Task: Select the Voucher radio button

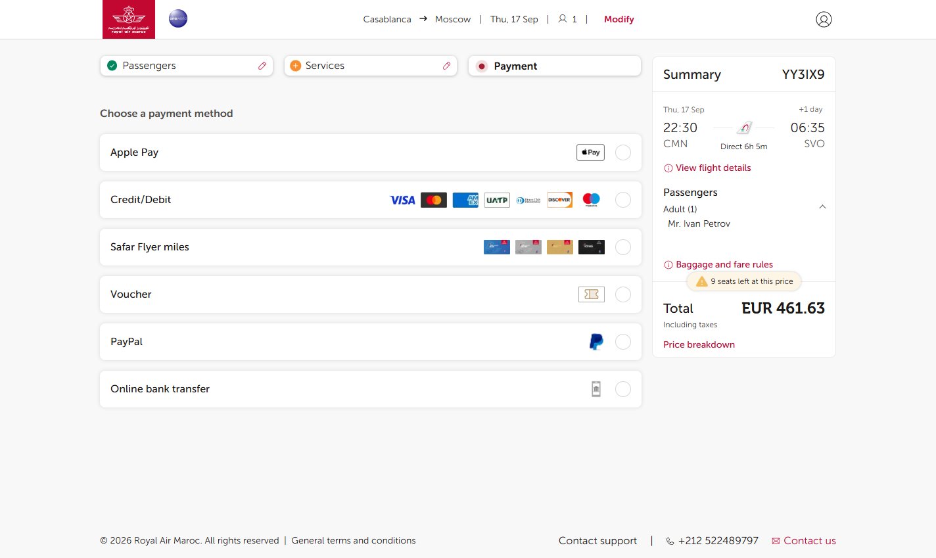Action: [623, 294]
